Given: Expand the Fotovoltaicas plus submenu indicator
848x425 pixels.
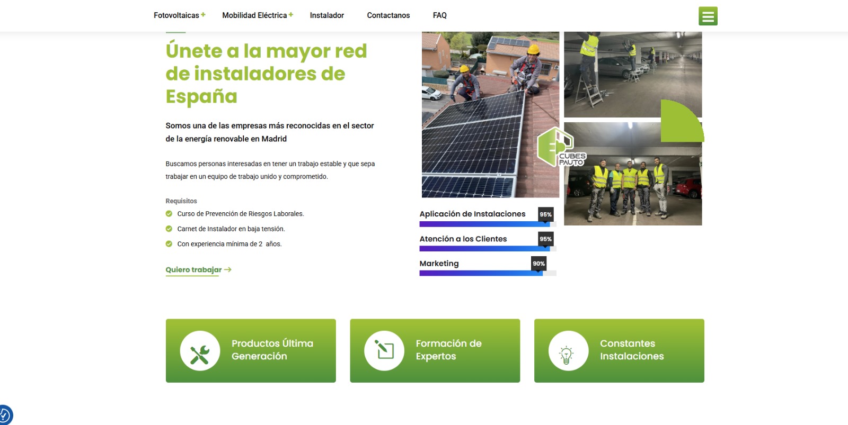Looking at the screenshot, I should [x=203, y=15].
